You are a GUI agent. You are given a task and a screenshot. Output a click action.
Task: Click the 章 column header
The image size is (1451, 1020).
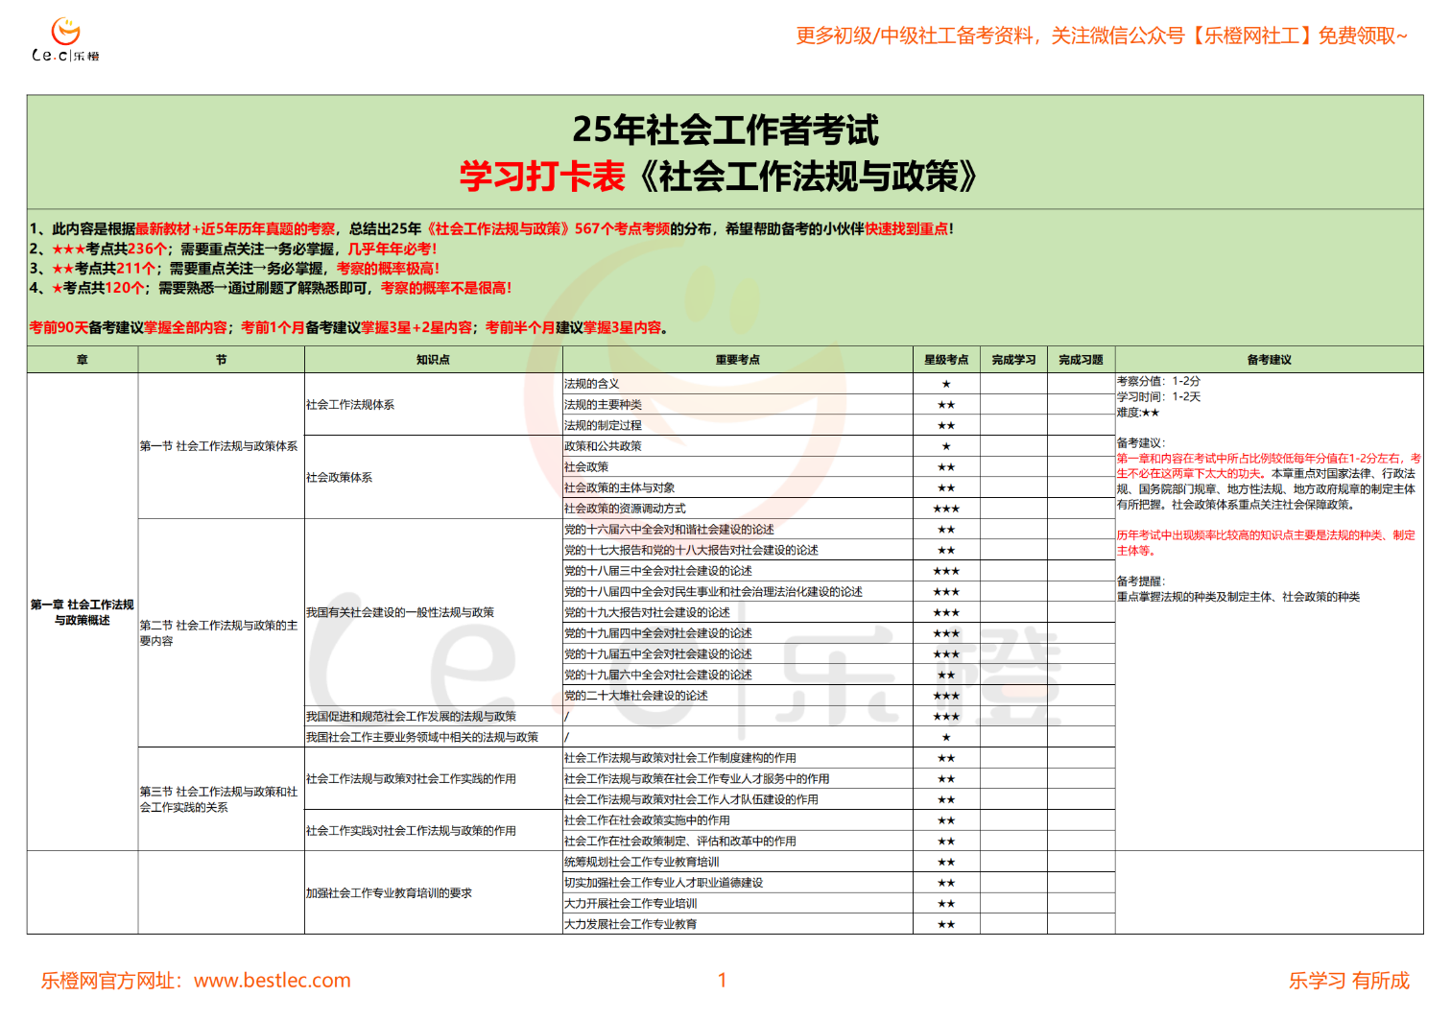[x=83, y=360]
